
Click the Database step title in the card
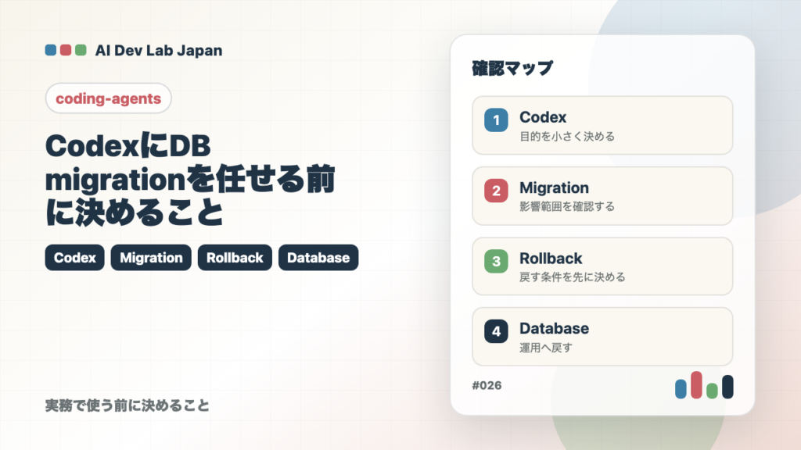555,329
